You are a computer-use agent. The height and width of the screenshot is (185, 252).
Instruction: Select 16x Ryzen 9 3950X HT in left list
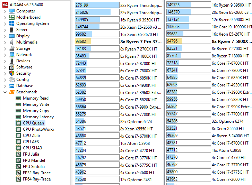[140, 20]
